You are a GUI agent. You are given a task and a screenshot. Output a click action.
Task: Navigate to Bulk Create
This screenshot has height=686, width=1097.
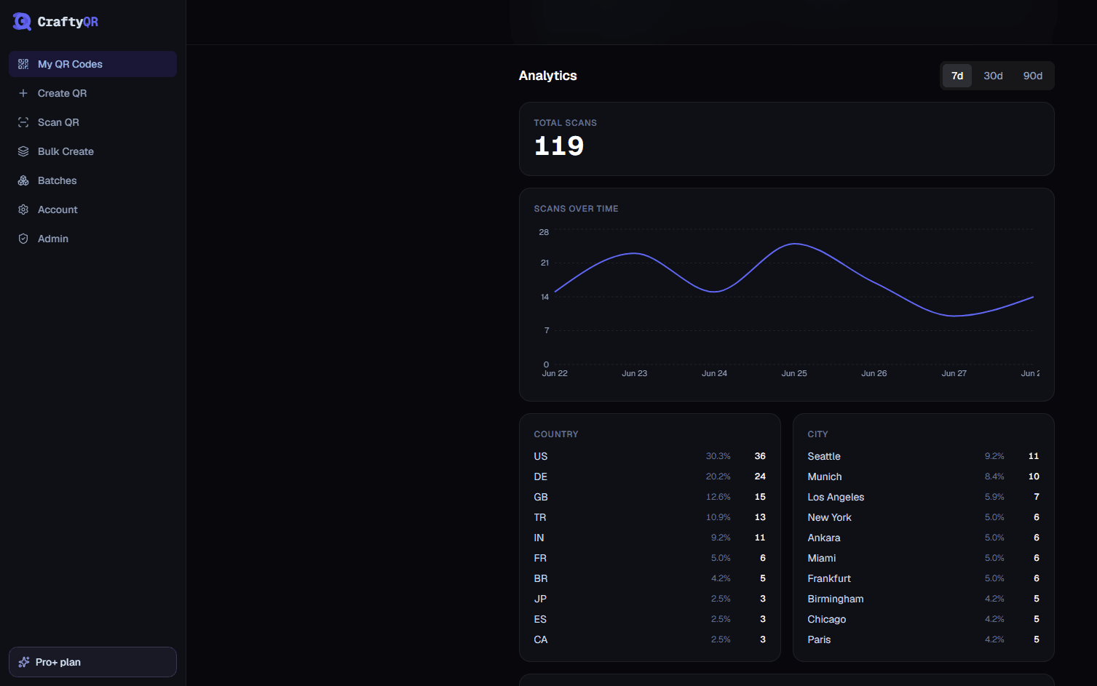click(92, 151)
